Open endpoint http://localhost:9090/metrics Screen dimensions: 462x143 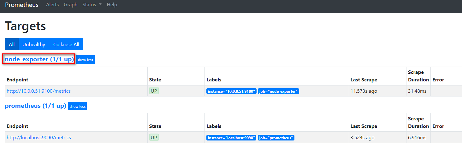pyautogui.click(x=39, y=137)
